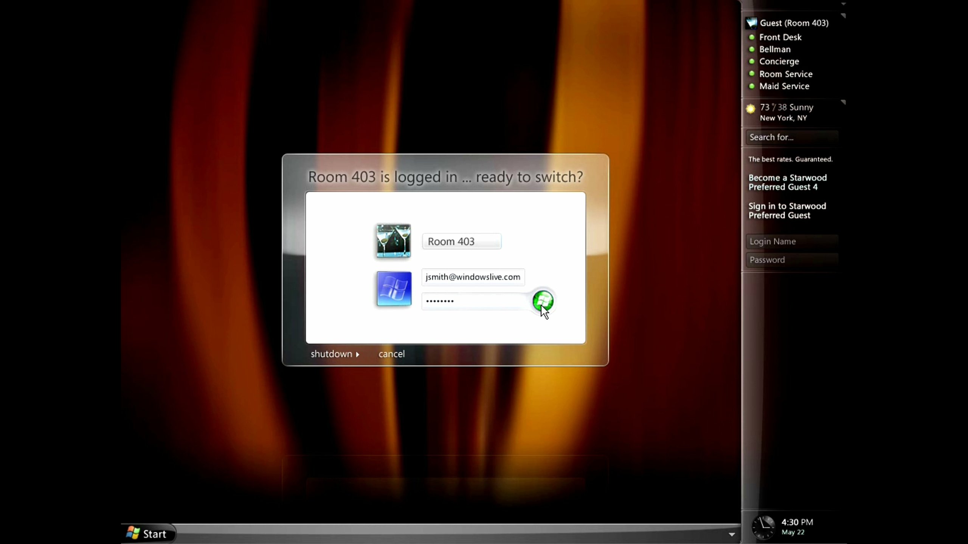Click the blue Windows Live account icon
968x544 pixels.
tap(394, 289)
